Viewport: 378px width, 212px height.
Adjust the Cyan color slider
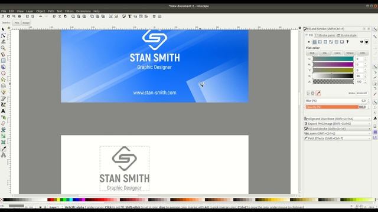click(333, 59)
